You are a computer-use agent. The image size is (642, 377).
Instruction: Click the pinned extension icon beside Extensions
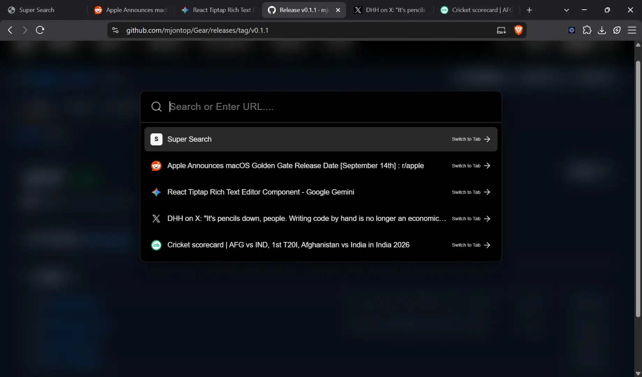pyautogui.click(x=572, y=30)
